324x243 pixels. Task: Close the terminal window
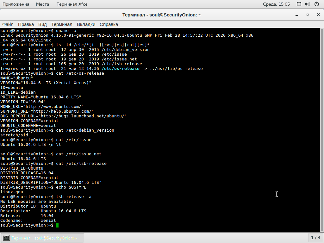pos(318,15)
